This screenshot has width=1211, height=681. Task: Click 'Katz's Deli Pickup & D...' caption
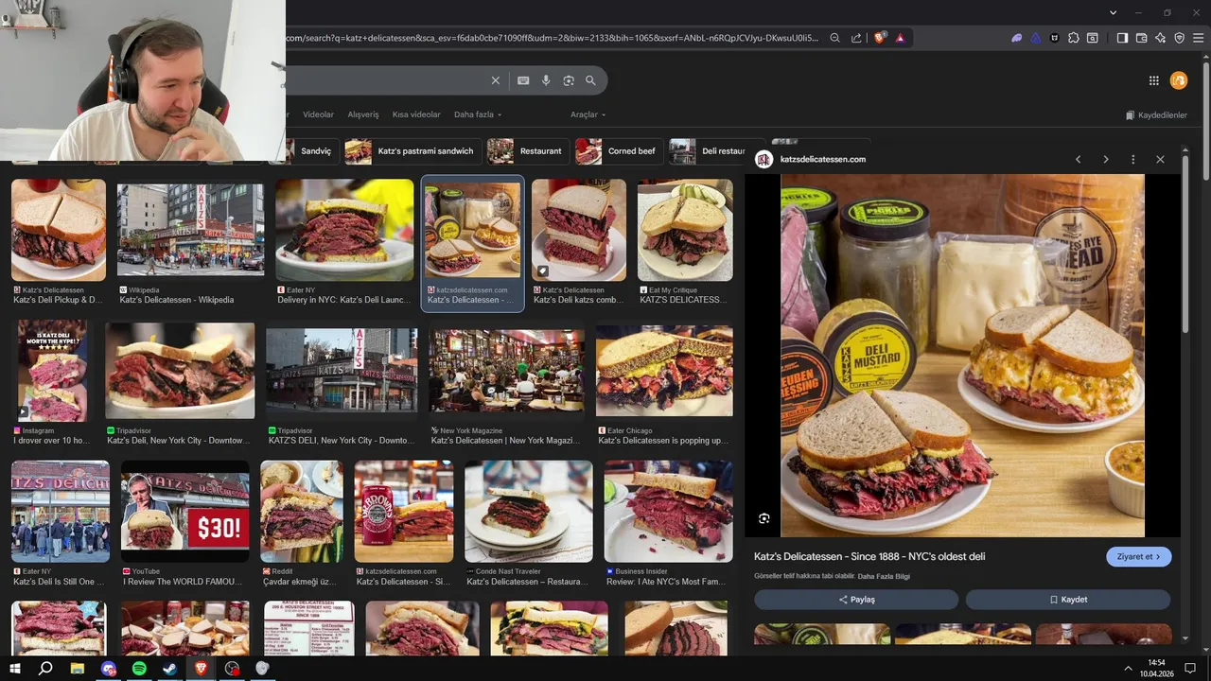(57, 300)
